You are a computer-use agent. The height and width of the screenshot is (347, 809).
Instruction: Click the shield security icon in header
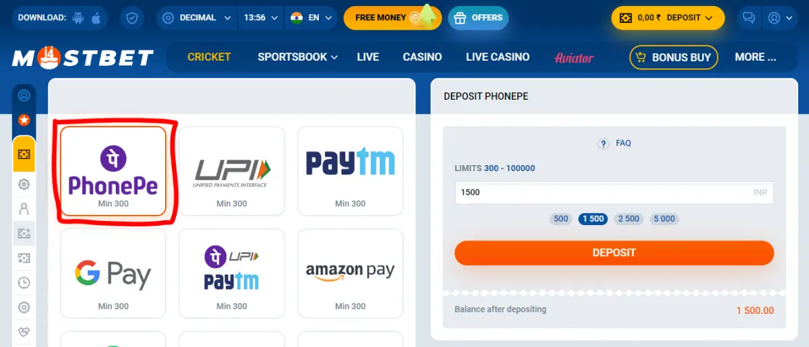tap(132, 18)
